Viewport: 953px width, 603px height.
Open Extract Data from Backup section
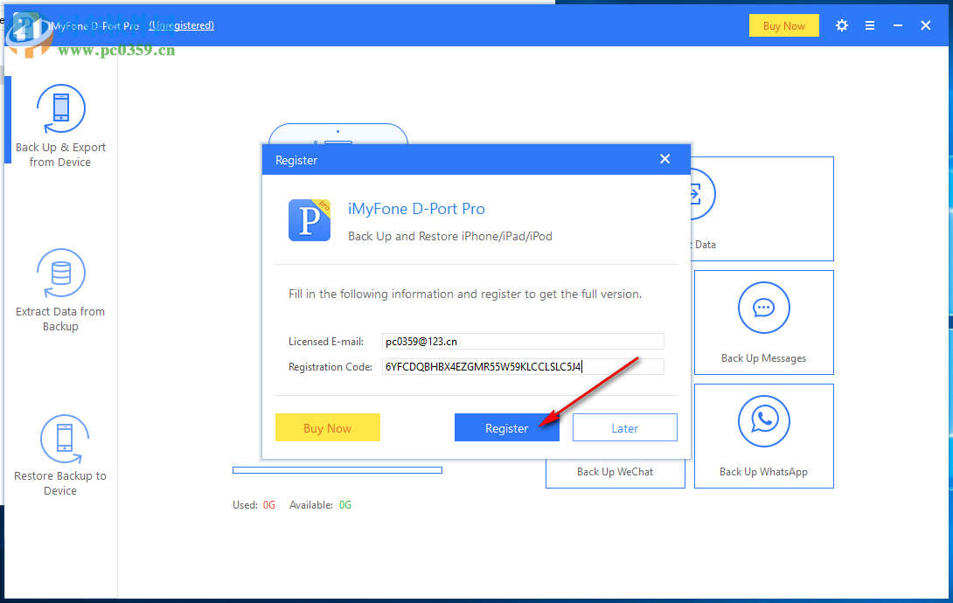coord(59,288)
